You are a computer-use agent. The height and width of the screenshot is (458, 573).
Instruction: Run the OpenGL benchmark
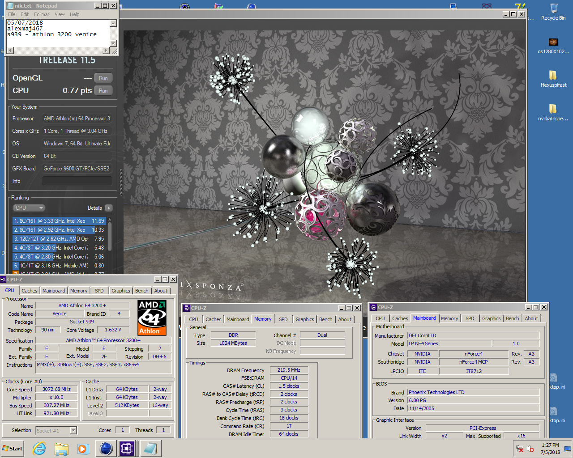103,78
